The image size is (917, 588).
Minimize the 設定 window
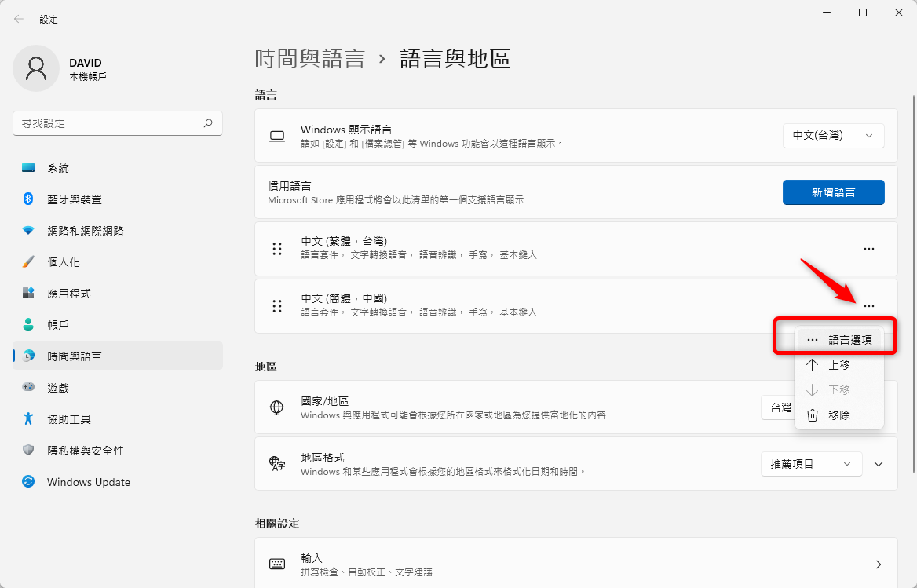point(827,13)
